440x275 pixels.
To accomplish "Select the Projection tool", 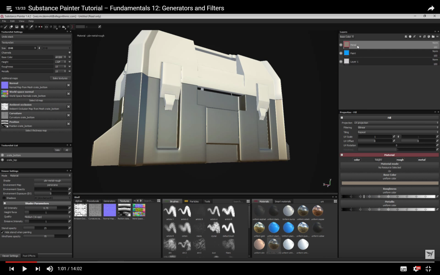I will click(17, 27).
